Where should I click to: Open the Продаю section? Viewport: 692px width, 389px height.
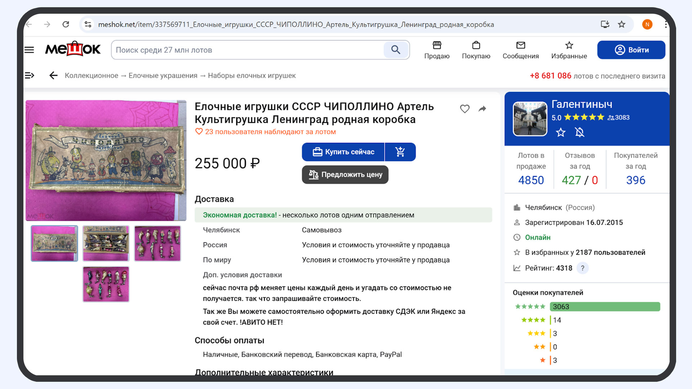[437, 50]
